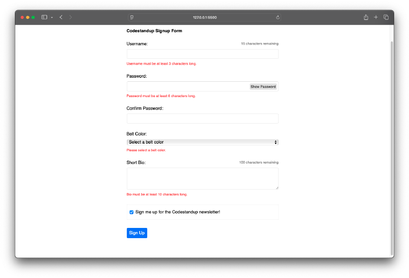This screenshot has height=278, width=409.
Task: Click the Belt Color label
Action: [x=137, y=134]
